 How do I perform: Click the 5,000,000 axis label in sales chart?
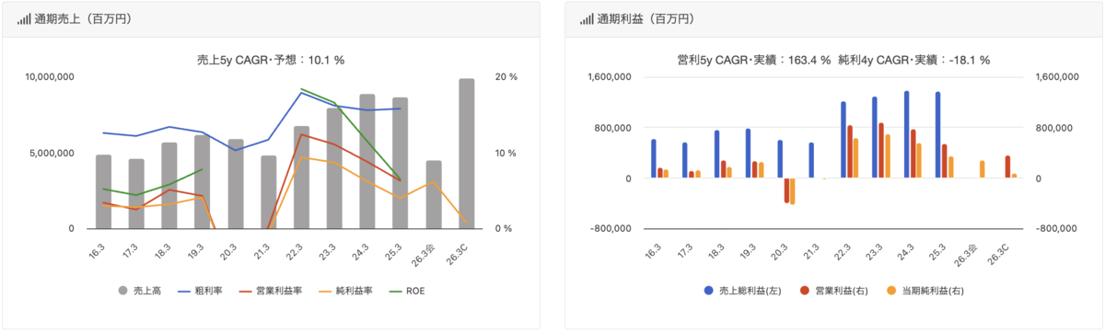[53, 154]
